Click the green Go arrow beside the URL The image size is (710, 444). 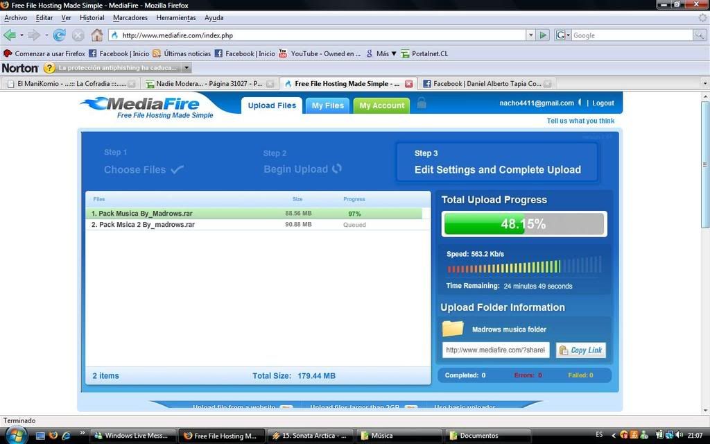pyautogui.click(x=542, y=35)
